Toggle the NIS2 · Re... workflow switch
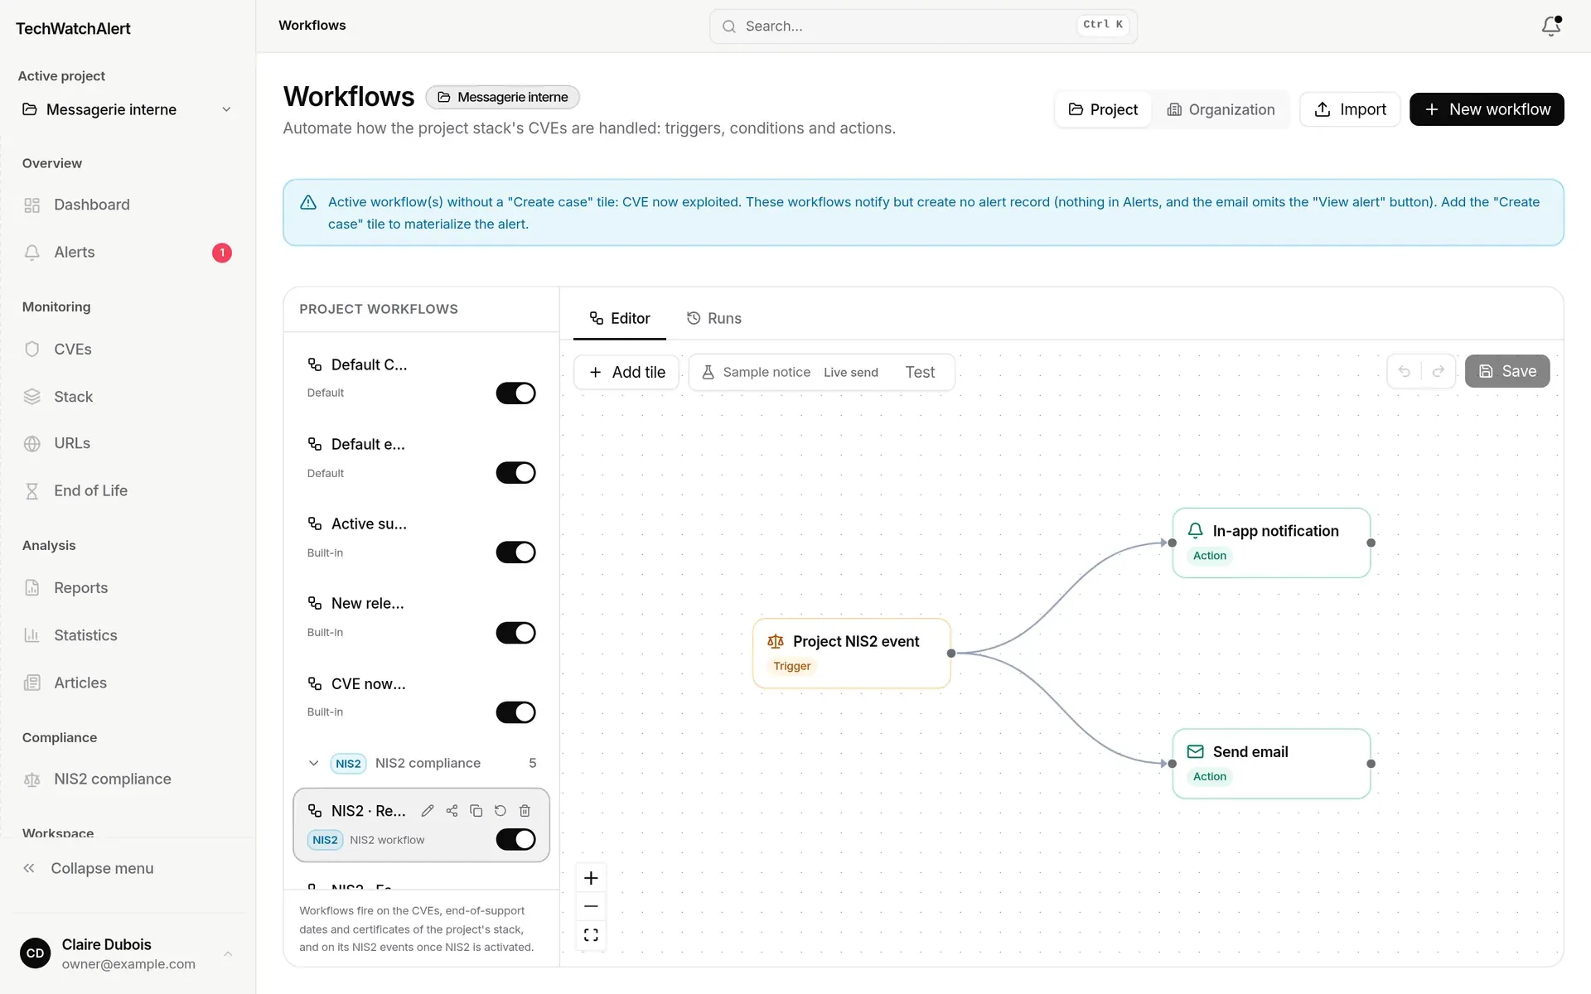Viewport: 1591px width, 994px height. [515, 839]
